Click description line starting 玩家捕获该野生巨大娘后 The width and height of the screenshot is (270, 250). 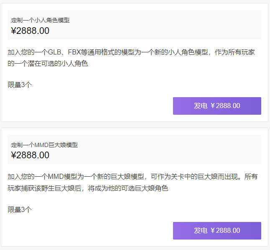(88, 188)
